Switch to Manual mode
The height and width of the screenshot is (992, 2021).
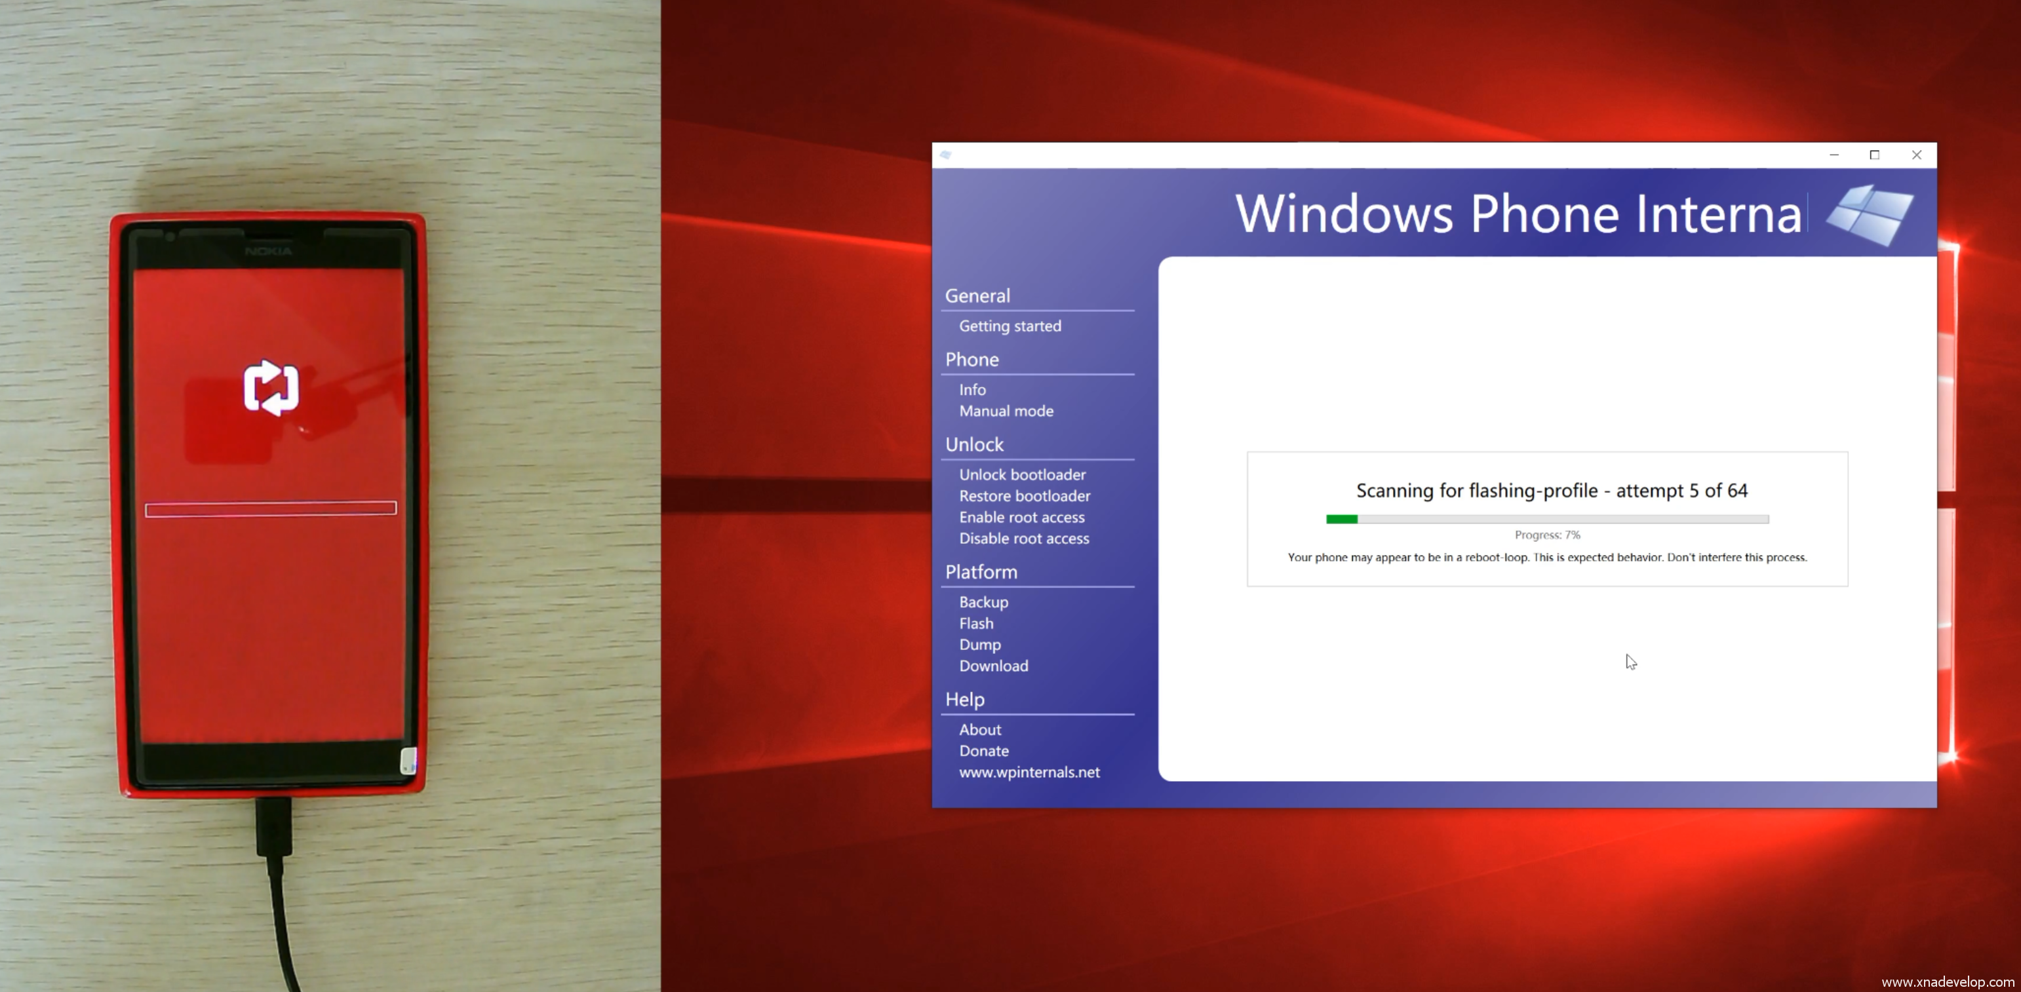coord(1006,411)
